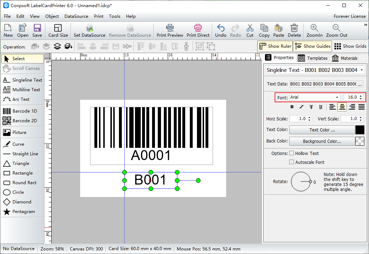Click the Open file toolbar icon
Image resolution: width=369 pixels, height=254 pixels.
point(22,31)
